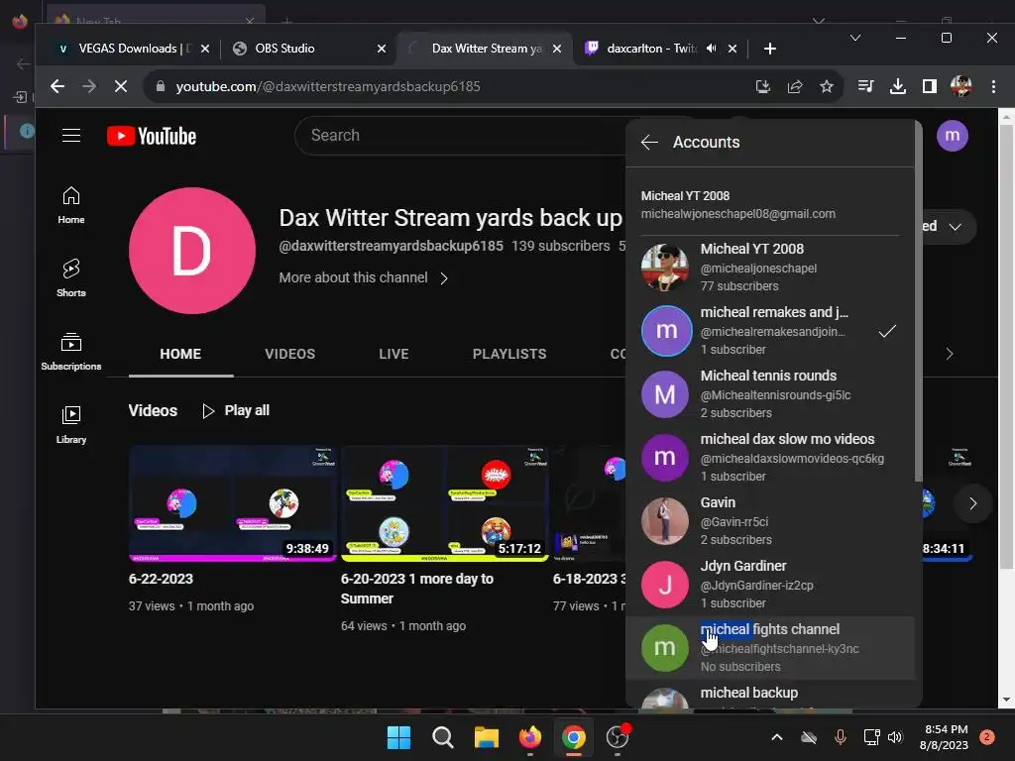Select micheal remakes and join account

point(770,331)
